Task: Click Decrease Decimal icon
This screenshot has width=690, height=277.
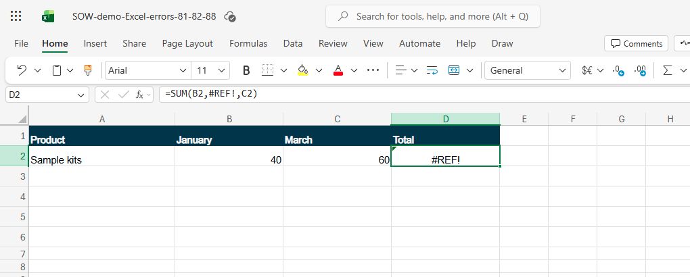Action: tap(619, 70)
